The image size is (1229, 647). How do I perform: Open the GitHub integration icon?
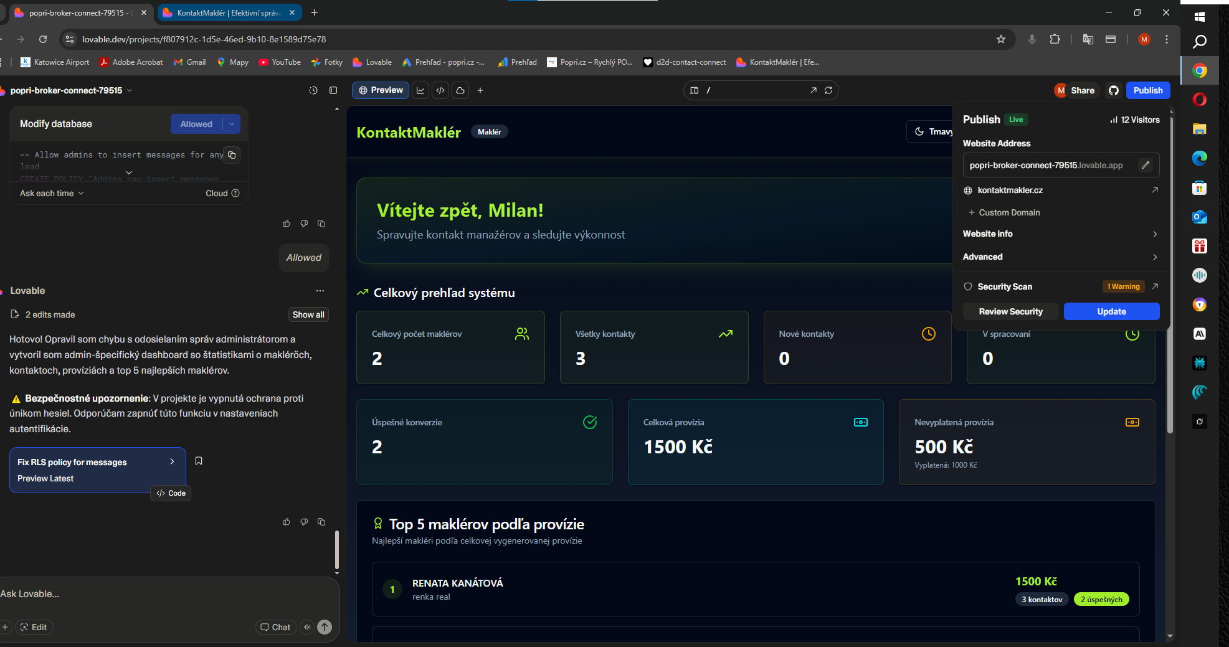(x=1114, y=90)
